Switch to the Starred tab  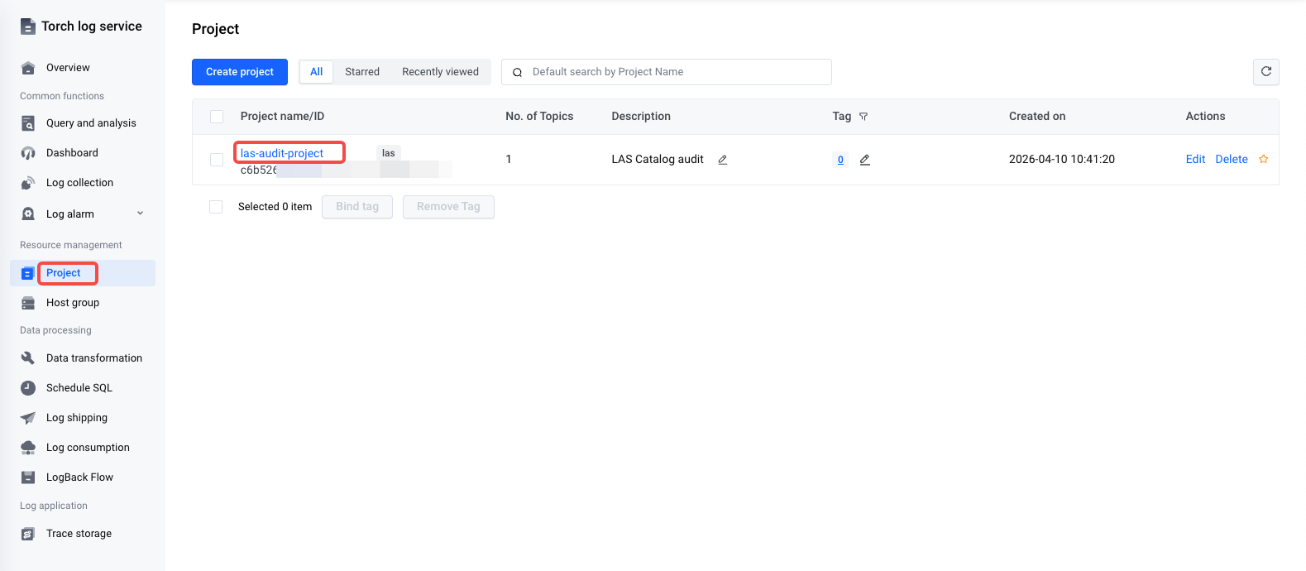point(362,72)
